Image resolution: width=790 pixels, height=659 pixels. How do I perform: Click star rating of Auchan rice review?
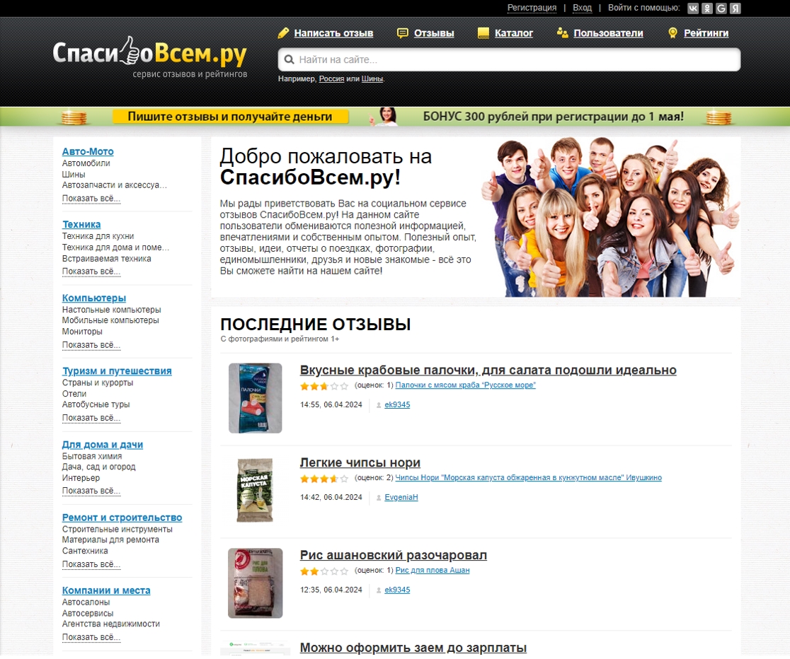click(x=324, y=571)
